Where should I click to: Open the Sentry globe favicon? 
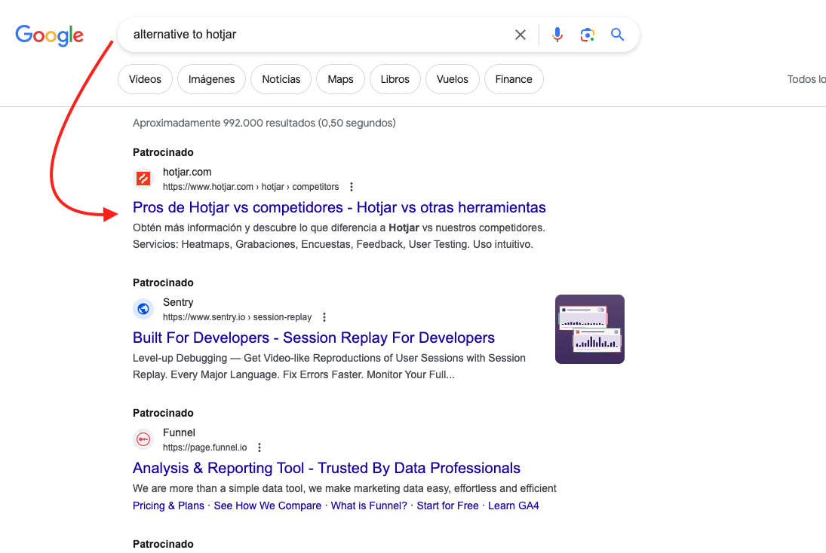[143, 309]
